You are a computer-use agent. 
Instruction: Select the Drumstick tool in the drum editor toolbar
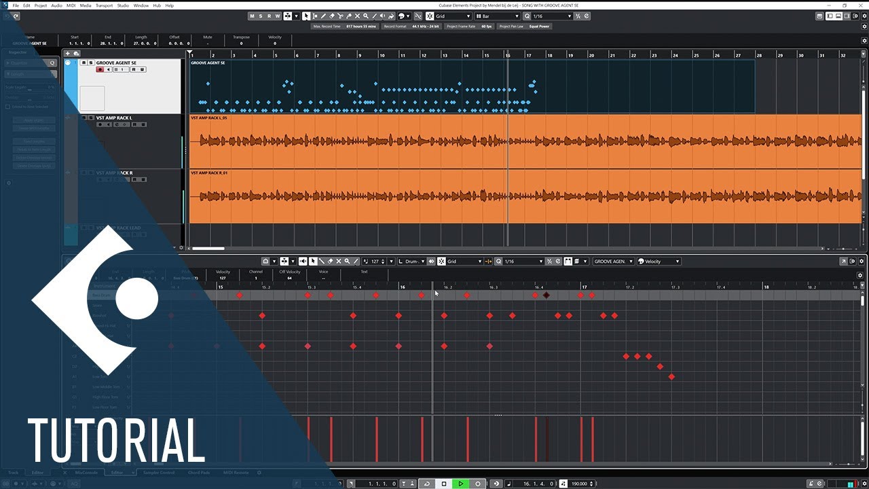pyautogui.click(x=321, y=261)
